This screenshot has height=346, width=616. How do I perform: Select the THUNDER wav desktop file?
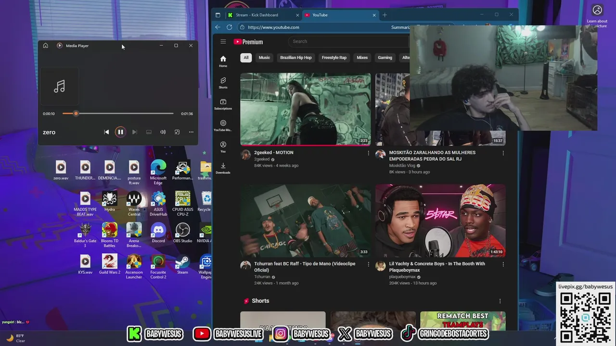85,171
